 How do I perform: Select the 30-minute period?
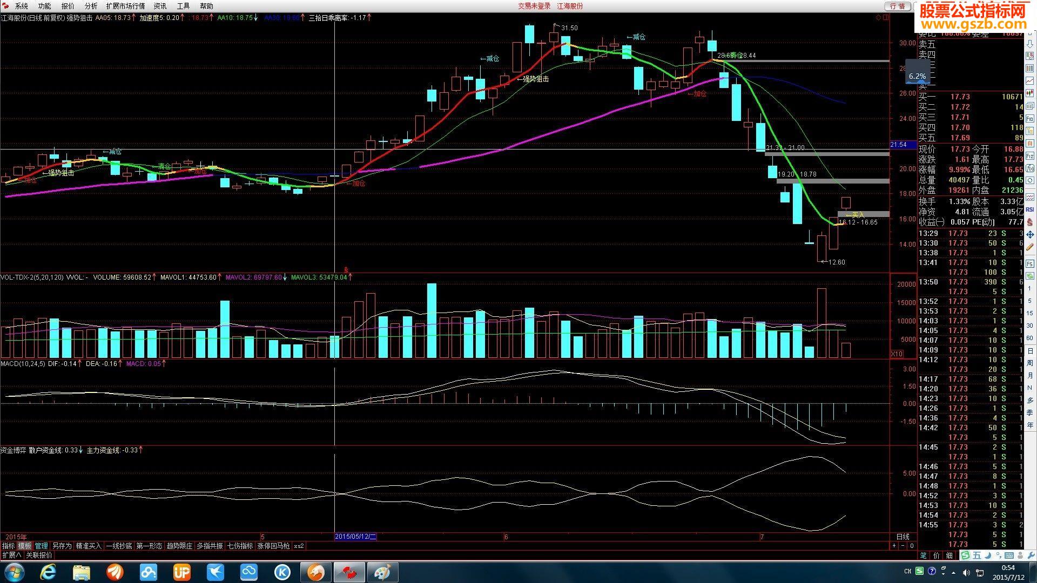(1030, 326)
